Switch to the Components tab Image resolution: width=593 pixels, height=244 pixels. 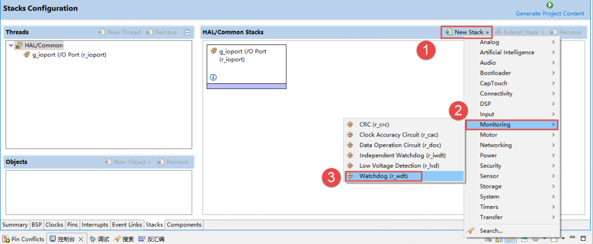click(184, 225)
